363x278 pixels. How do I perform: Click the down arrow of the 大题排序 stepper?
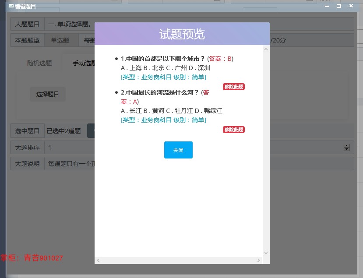[x=347, y=149]
